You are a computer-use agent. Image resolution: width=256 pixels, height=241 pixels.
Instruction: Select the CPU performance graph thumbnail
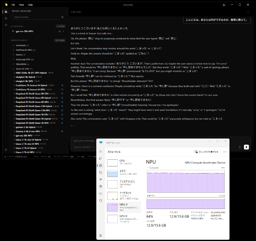tap(112, 163)
